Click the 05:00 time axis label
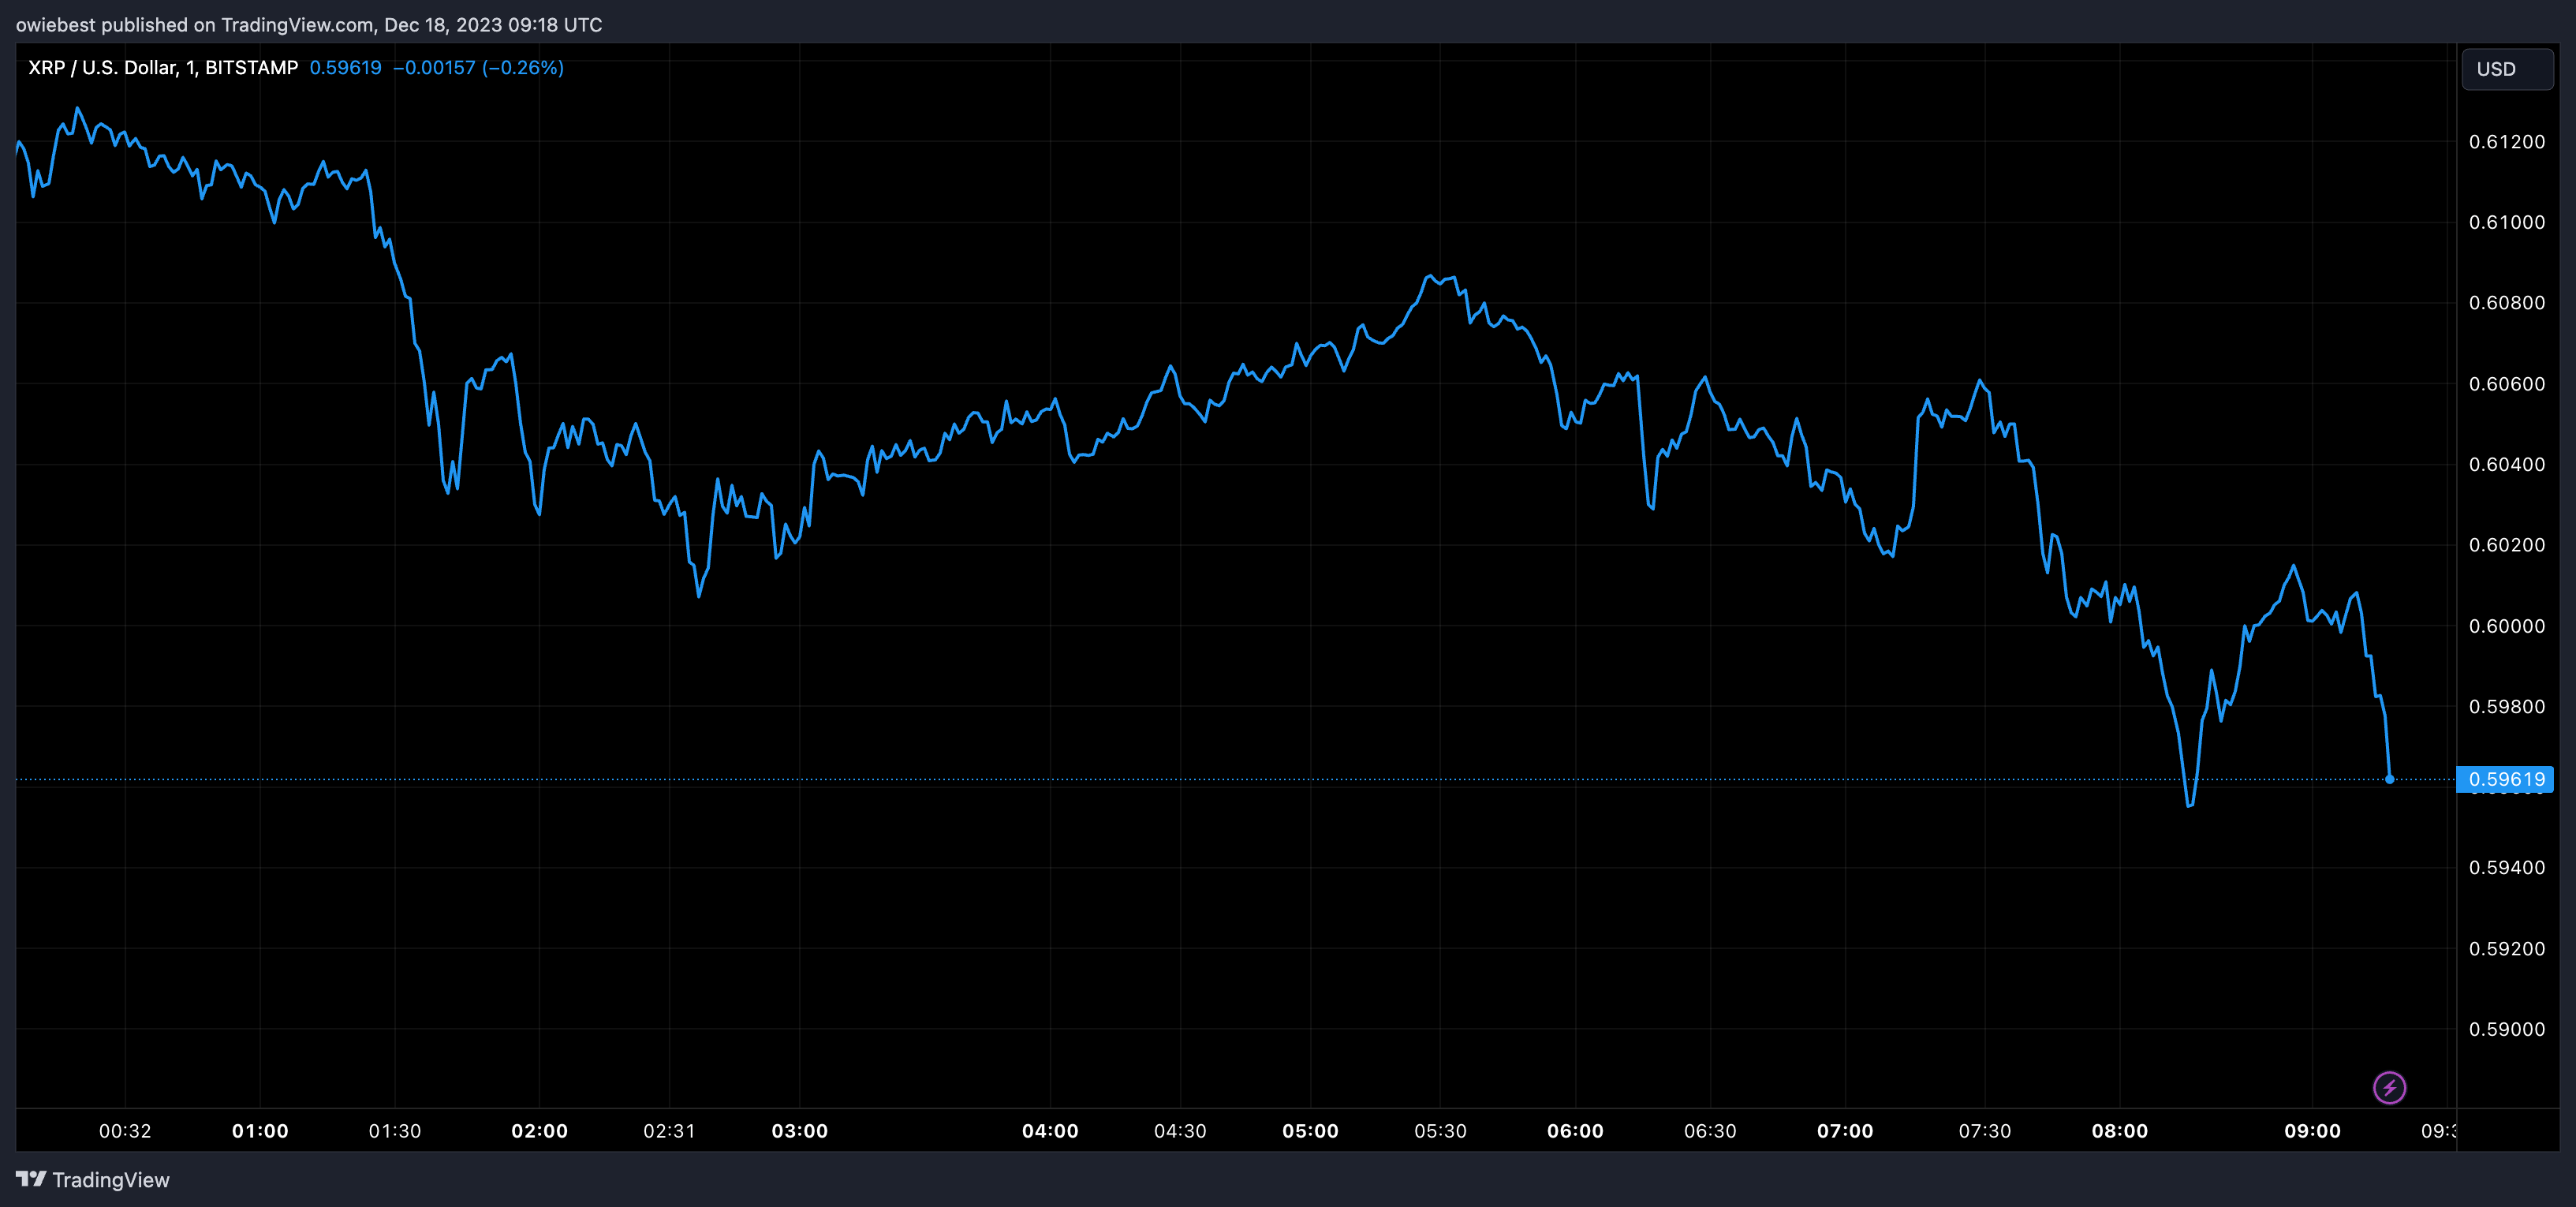This screenshot has height=1207, width=2576. (1310, 1131)
